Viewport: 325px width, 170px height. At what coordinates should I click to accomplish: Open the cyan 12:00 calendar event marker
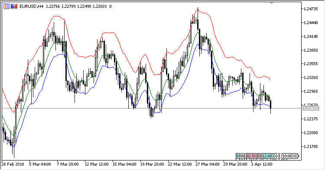pyautogui.click(x=267, y=156)
